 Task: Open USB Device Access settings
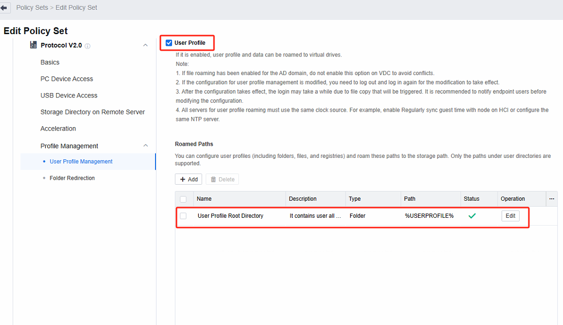pos(69,96)
